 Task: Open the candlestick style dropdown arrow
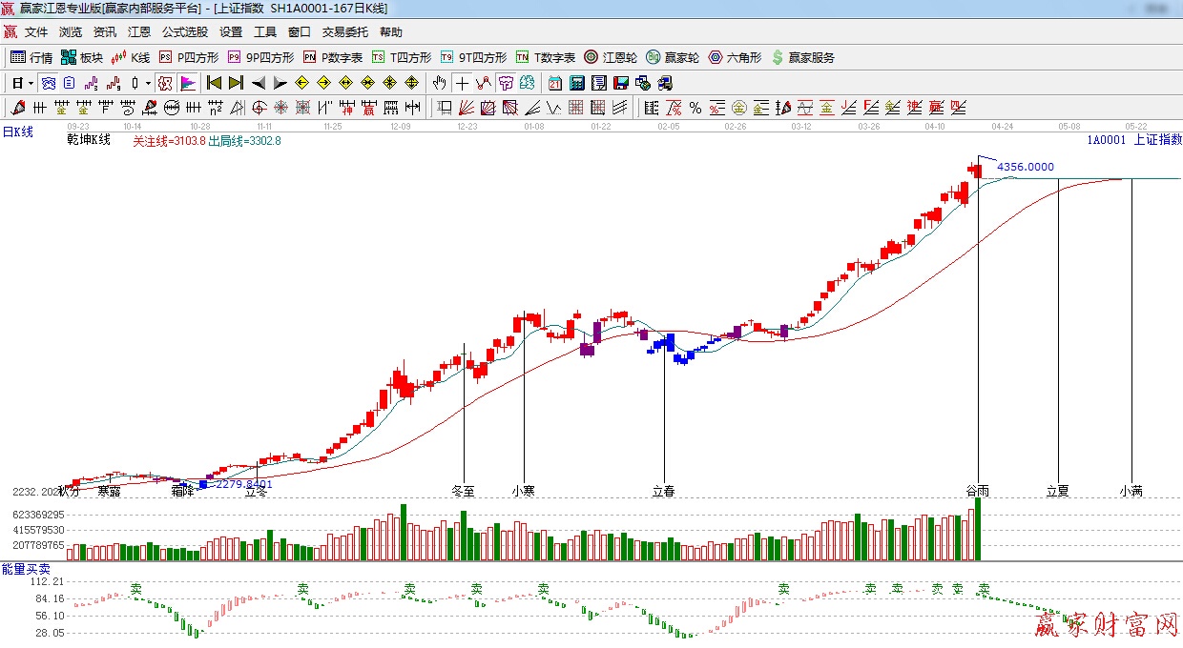(148, 83)
